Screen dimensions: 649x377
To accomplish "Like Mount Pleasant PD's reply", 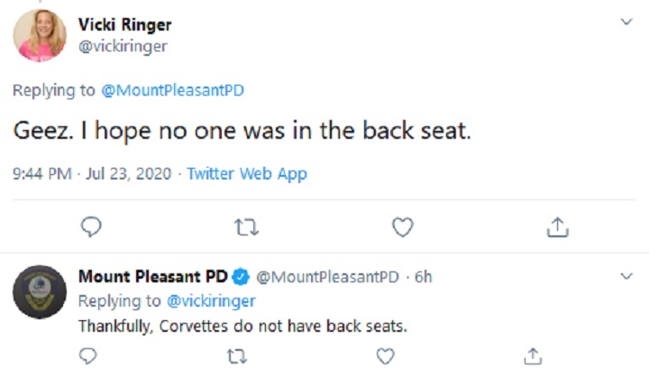I will 386,356.
